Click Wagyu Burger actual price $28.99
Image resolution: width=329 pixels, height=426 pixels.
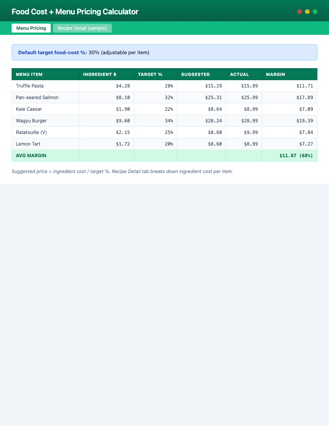tap(250, 121)
